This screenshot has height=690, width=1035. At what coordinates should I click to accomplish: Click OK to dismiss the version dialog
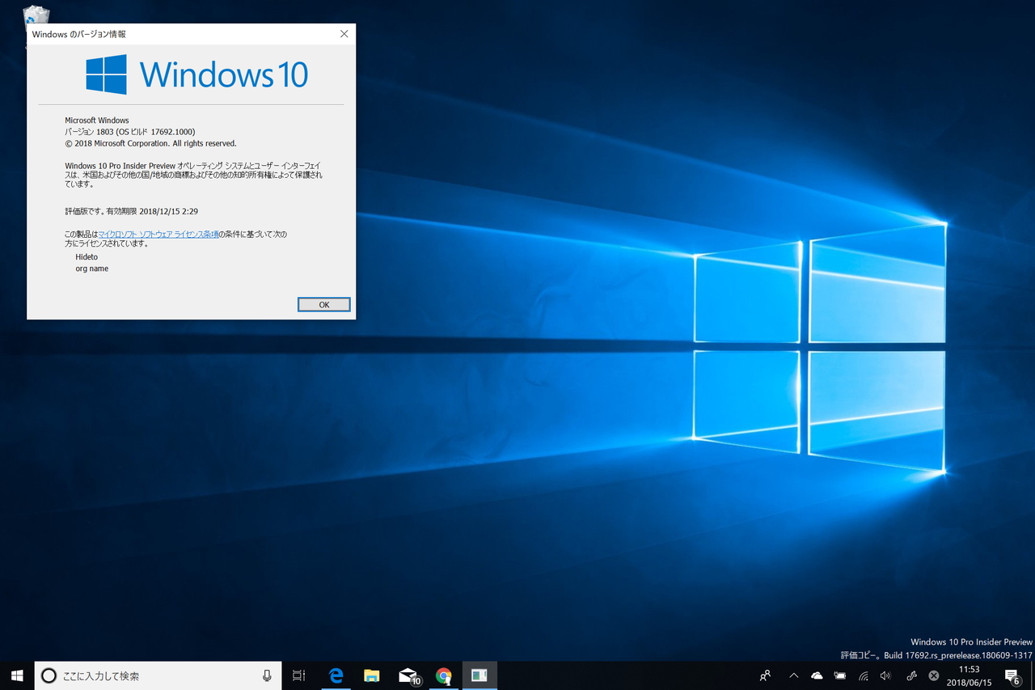(323, 304)
